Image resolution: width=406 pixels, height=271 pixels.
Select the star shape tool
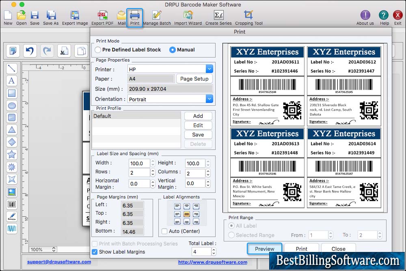pyautogui.click(x=12, y=154)
